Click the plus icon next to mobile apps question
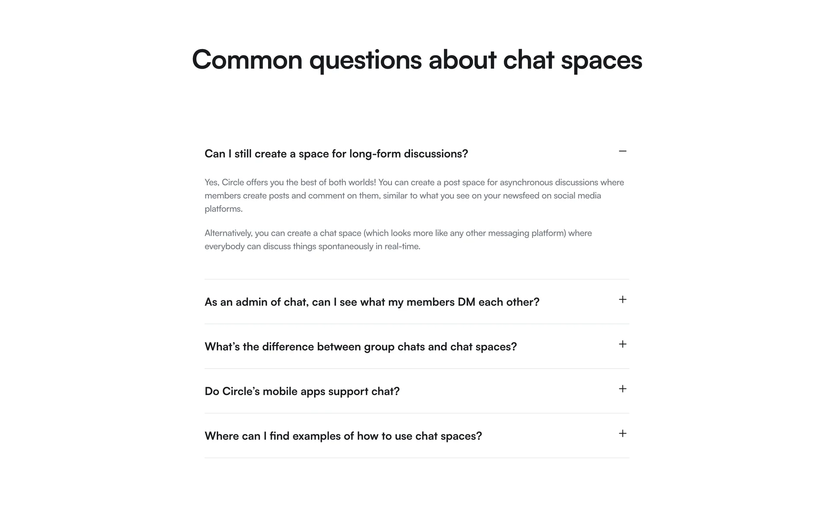 622,389
